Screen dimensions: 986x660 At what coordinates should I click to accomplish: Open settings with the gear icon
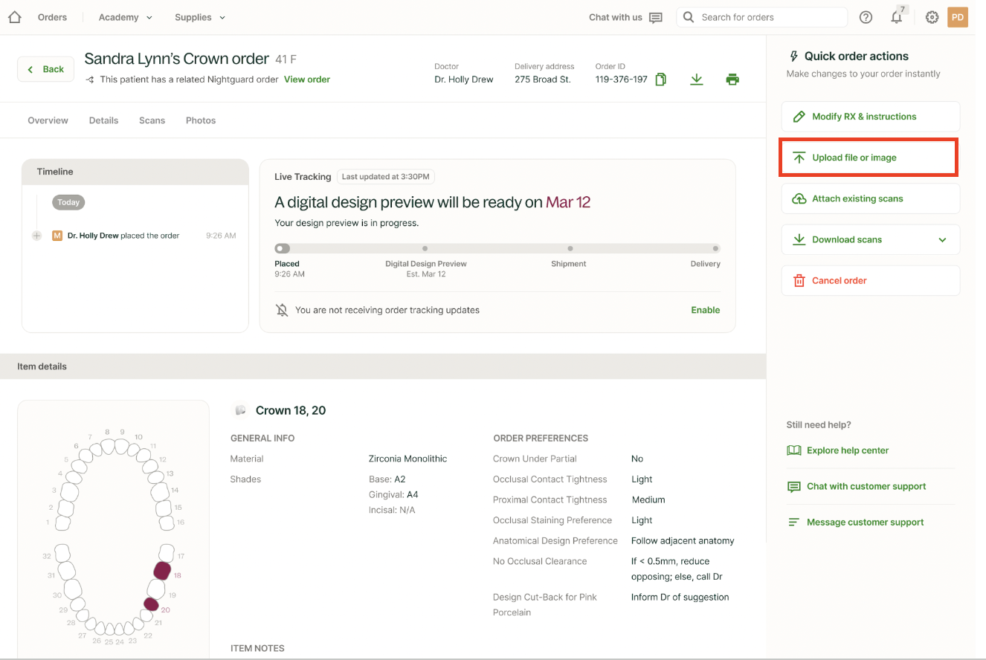932,17
